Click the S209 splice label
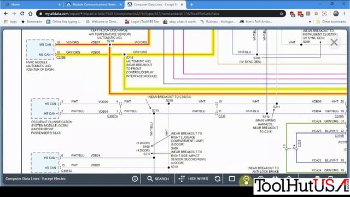 click(x=306, y=42)
